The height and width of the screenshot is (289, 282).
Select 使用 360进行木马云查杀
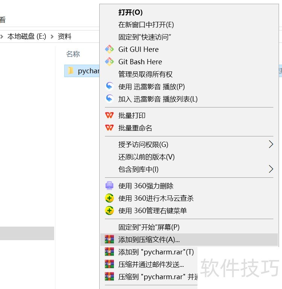pos(189,198)
